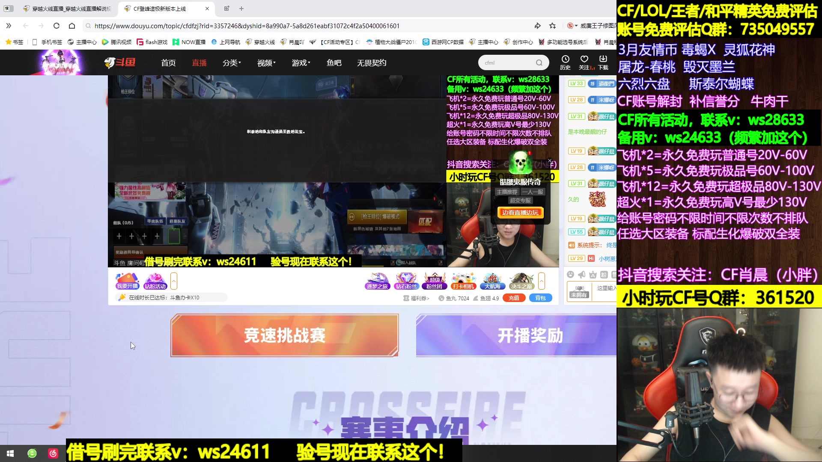Expand the 游戏 dropdown menu

(x=301, y=63)
